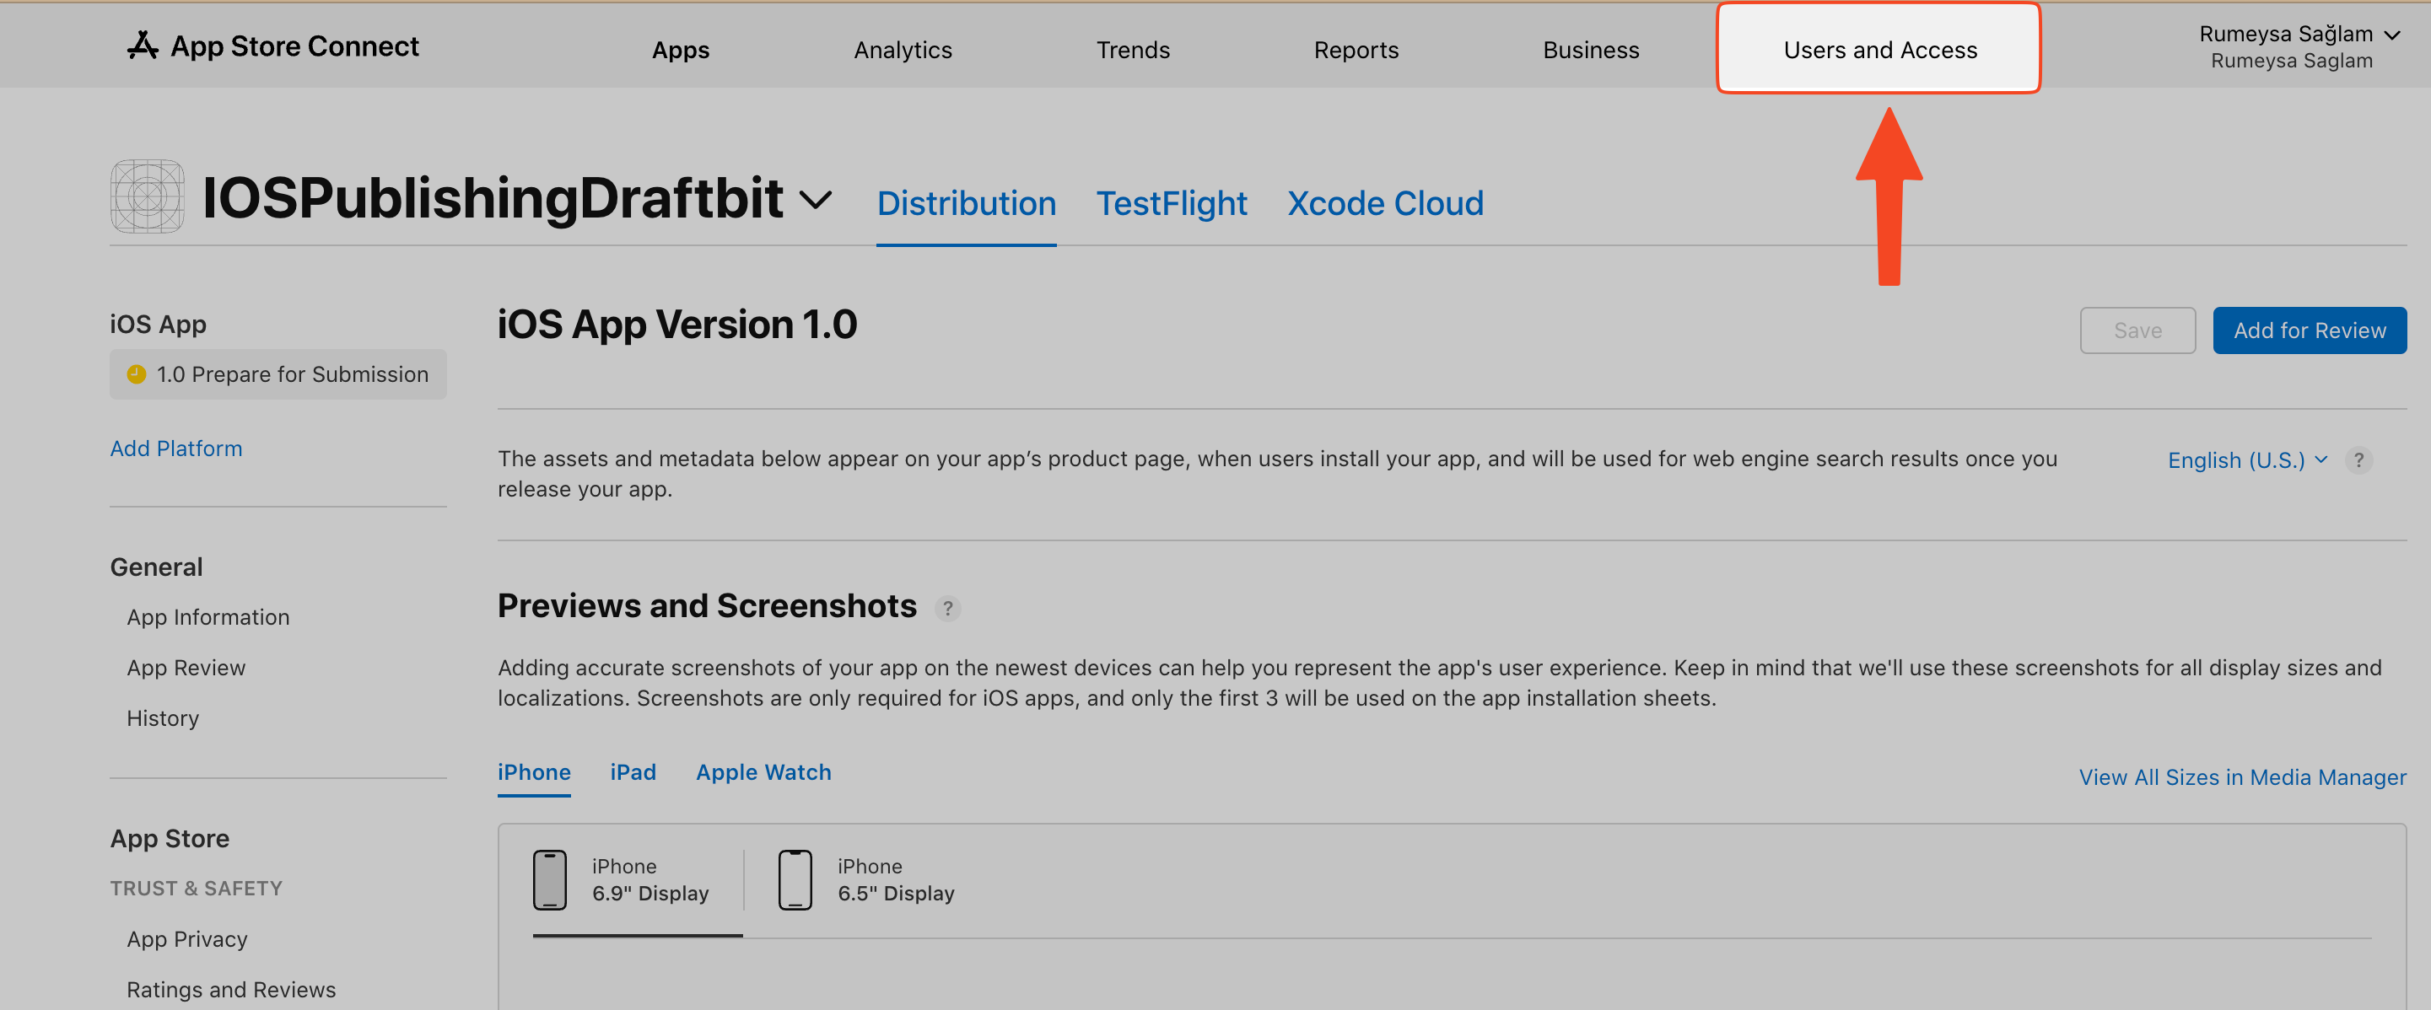Click the 1.0 Prepare for Submission status badge
2431x1010 pixels.
click(278, 373)
